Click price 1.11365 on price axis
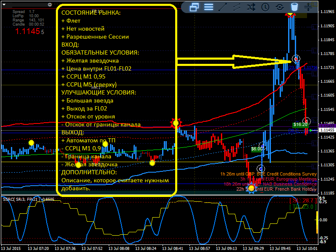 (327, 151)
